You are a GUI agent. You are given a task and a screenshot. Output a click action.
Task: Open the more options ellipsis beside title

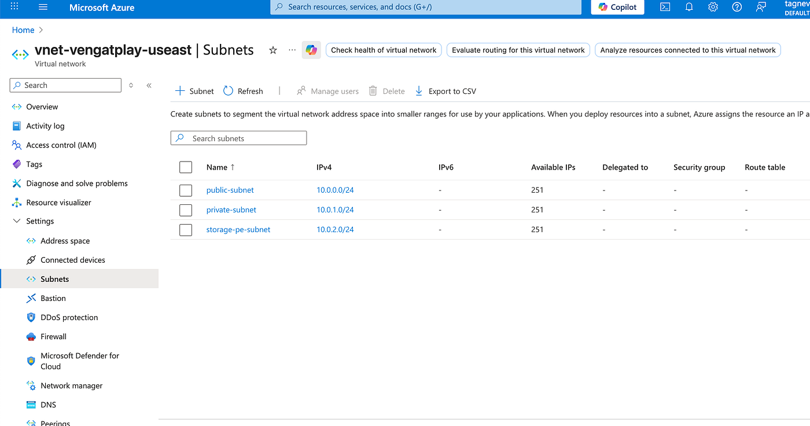pyautogui.click(x=292, y=50)
